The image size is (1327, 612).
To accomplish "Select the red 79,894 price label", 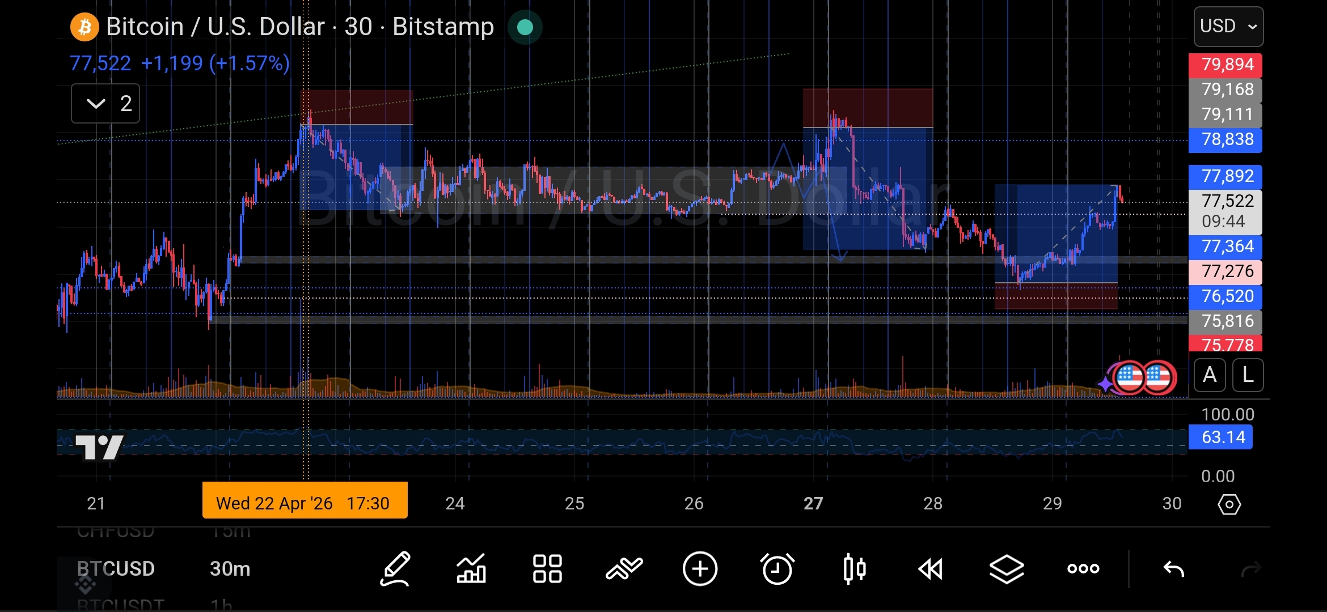I will click(x=1225, y=65).
